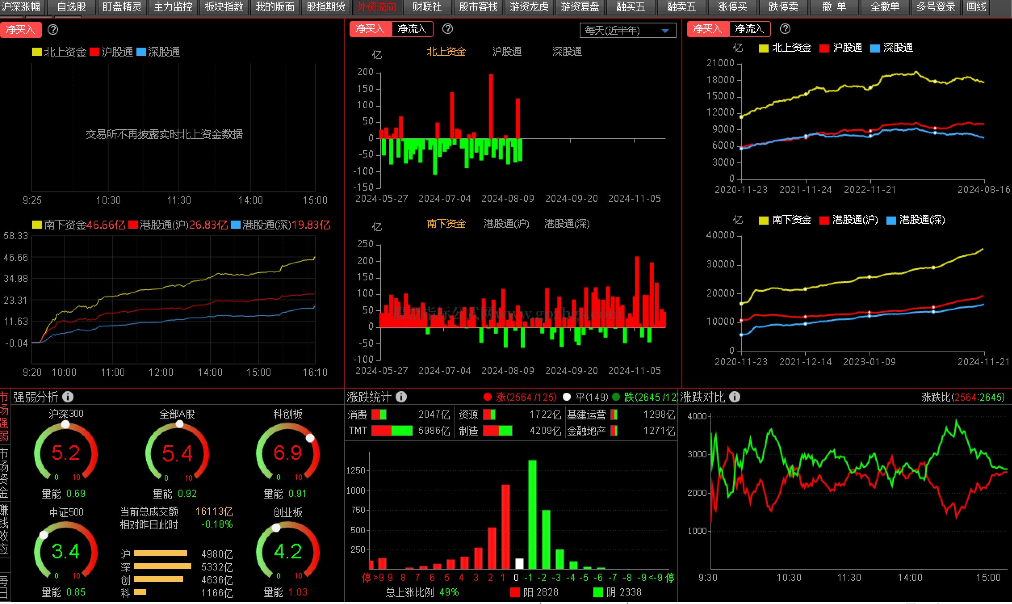
Task: Click yellow 南下资金 legend swatch in right panel
Action: click(764, 220)
